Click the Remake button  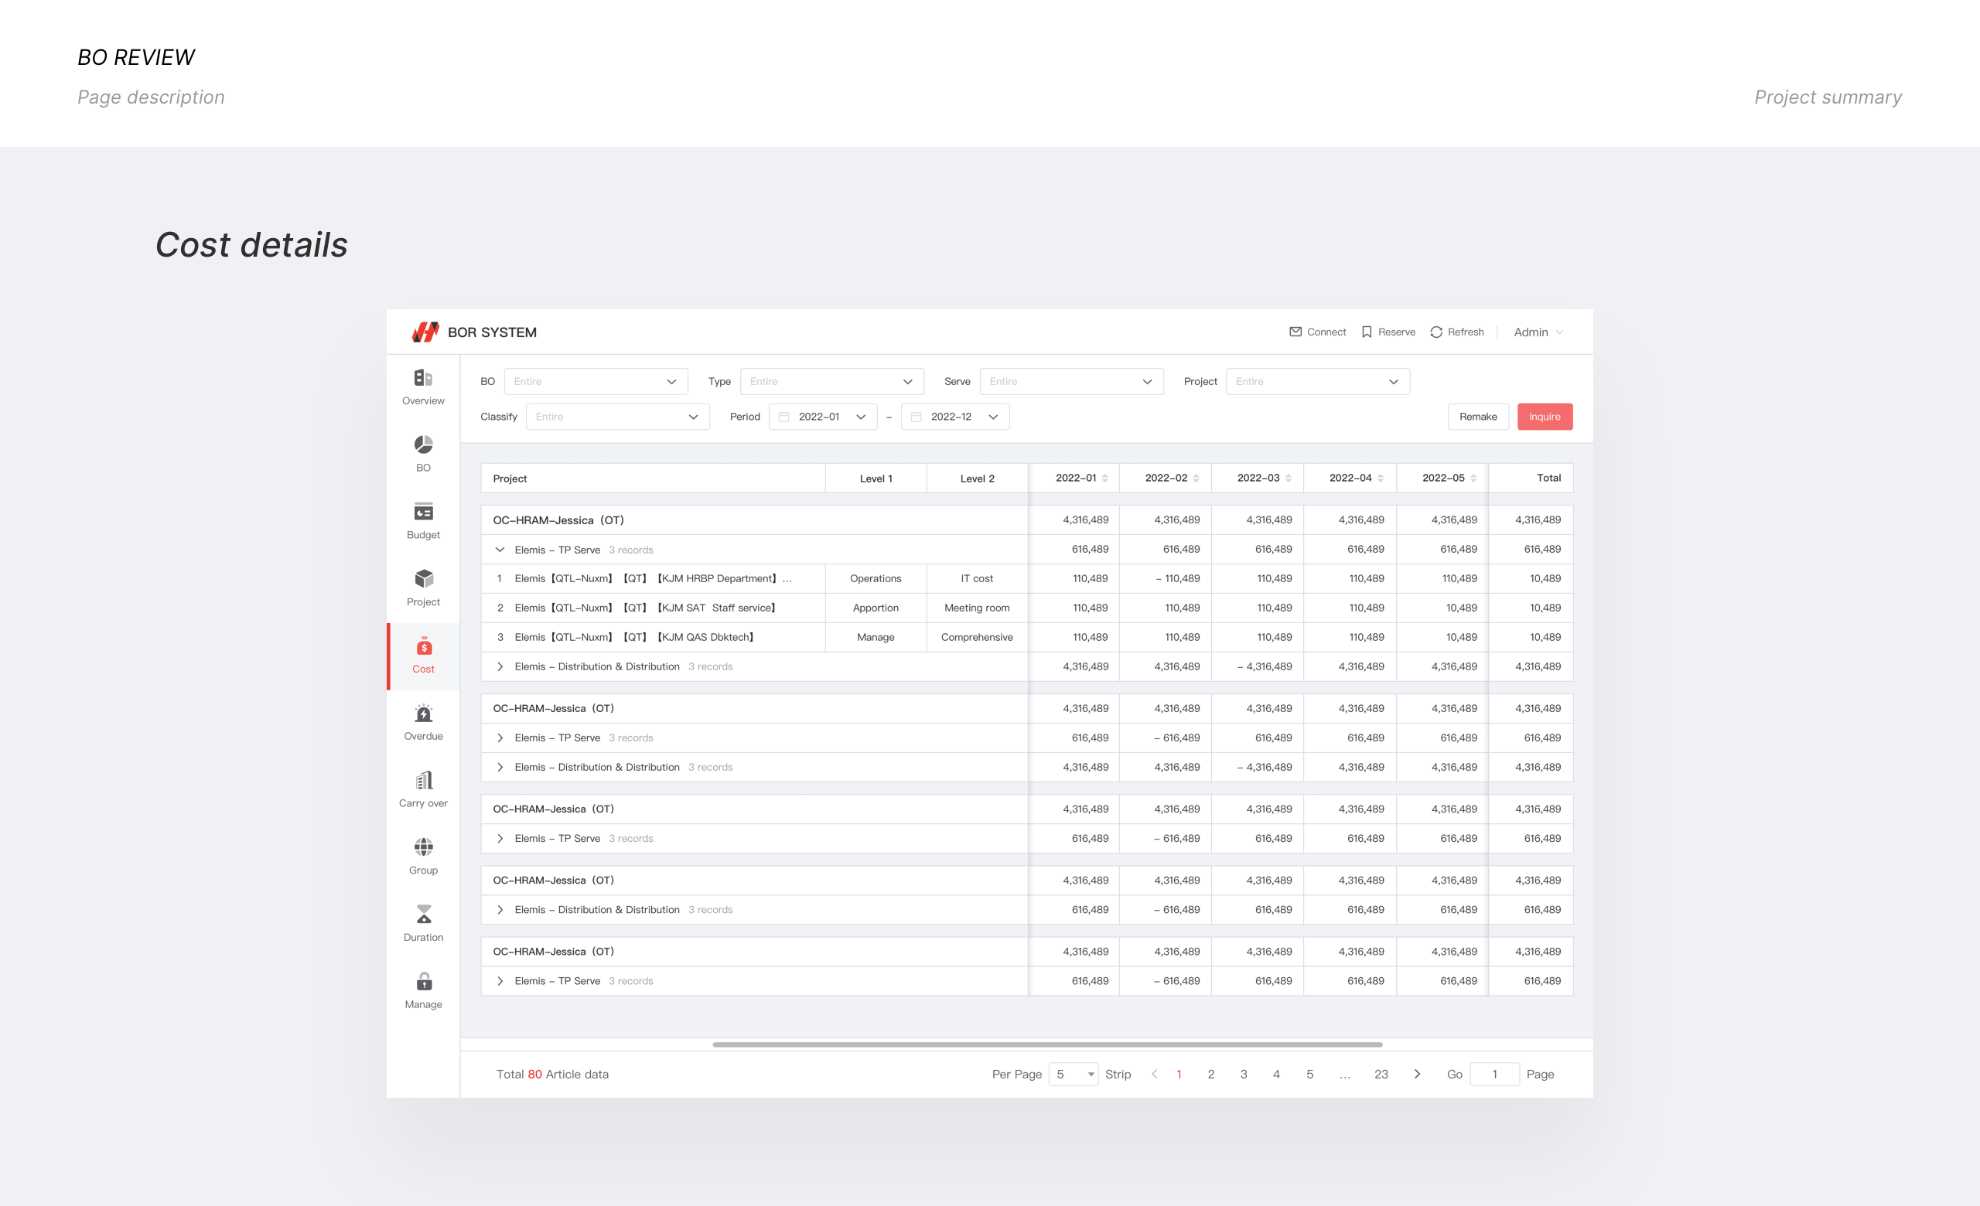[1478, 417]
